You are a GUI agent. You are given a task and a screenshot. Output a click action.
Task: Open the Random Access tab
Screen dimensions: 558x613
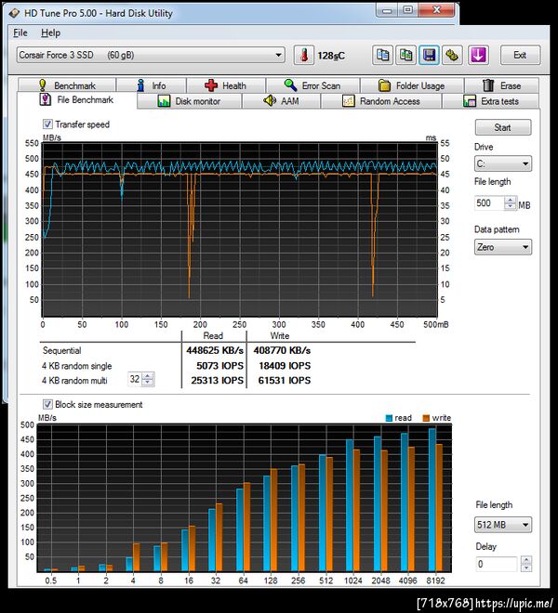381,101
